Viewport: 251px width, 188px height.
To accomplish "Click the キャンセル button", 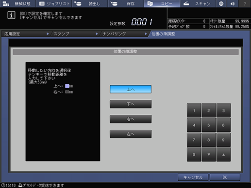I will [193, 177].
